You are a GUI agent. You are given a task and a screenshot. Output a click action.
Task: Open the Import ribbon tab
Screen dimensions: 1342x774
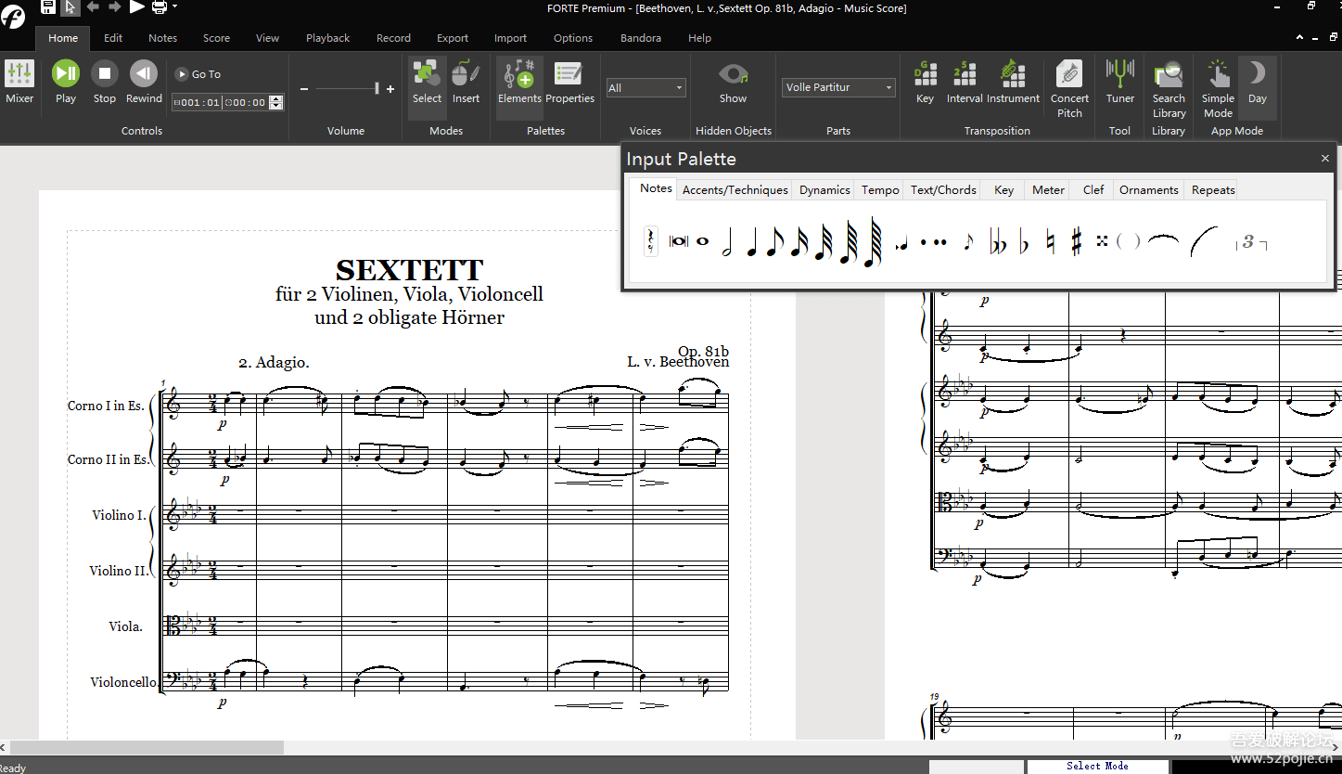point(510,38)
